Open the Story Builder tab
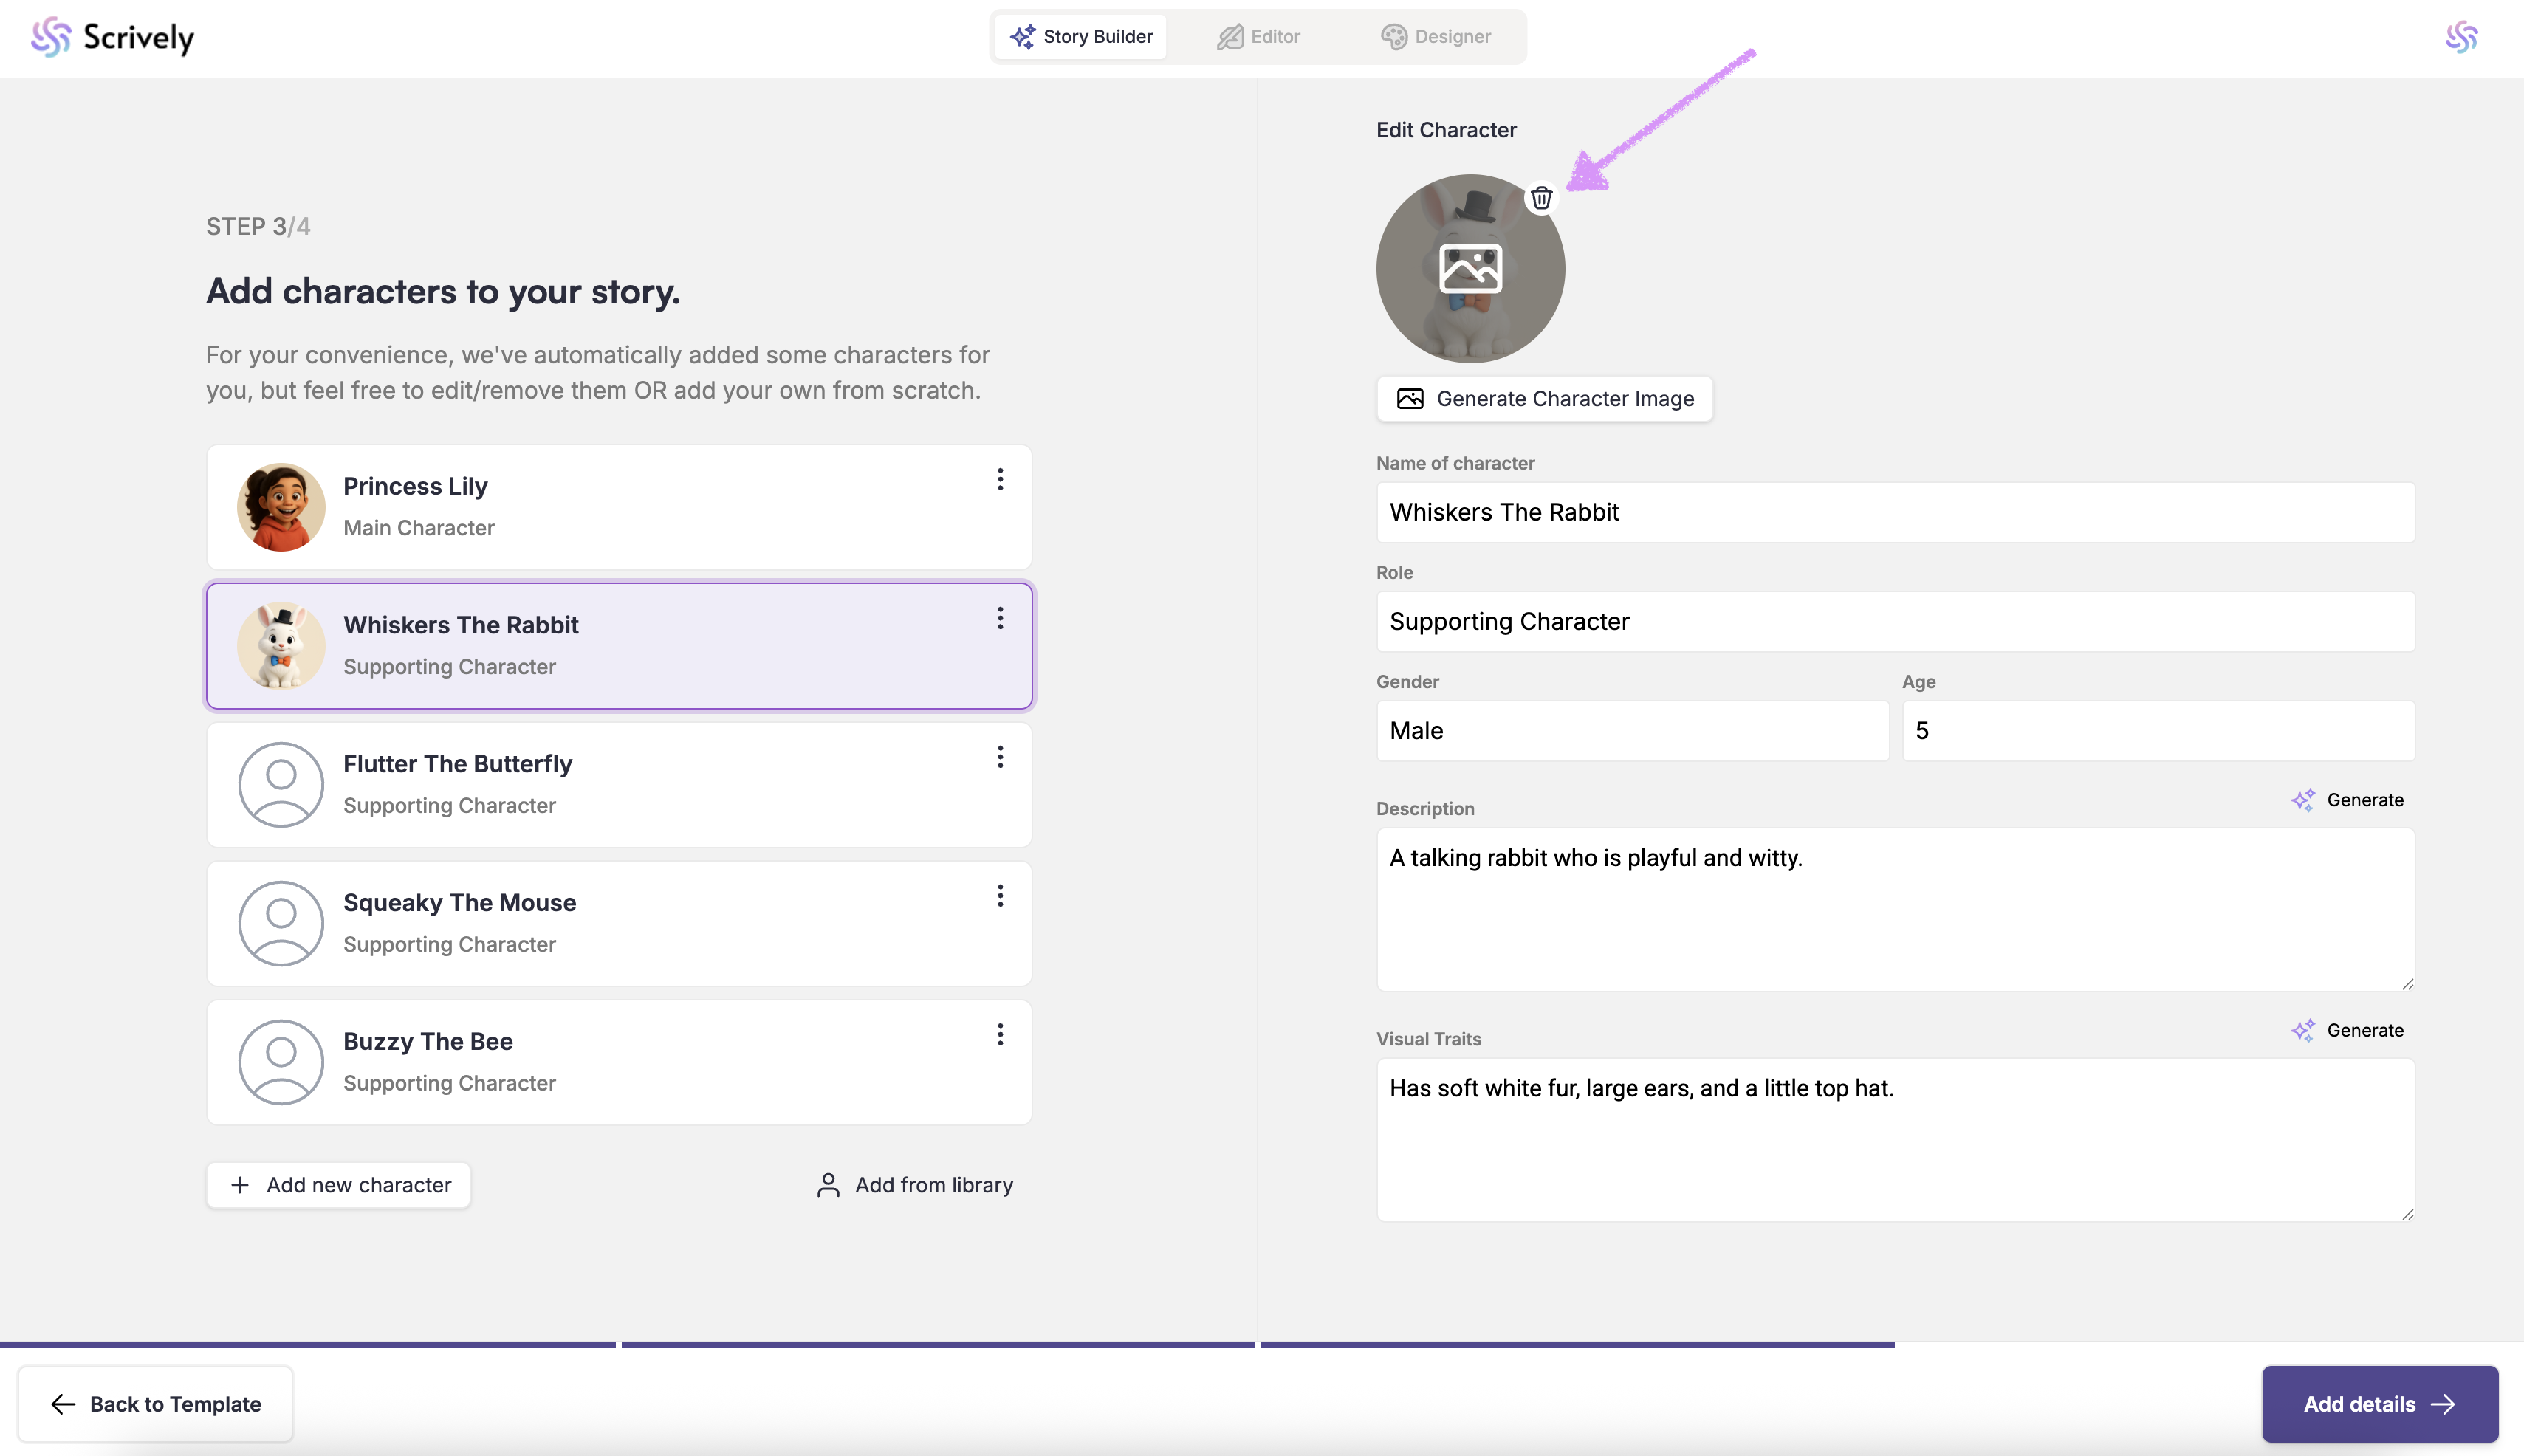Image resolution: width=2524 pixels, height=1456 pixels. click(x=1081, y=37)
